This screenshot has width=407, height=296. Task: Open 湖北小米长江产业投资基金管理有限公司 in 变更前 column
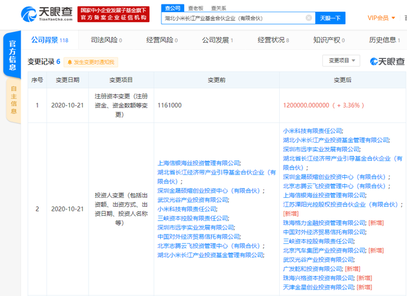[x=210, y=255]
